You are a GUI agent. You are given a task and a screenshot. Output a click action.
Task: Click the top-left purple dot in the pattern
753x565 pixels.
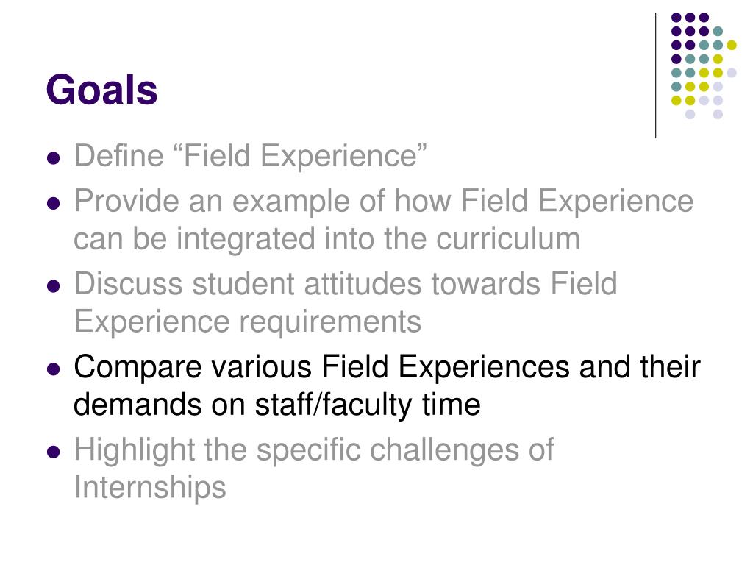pos(677,18)
